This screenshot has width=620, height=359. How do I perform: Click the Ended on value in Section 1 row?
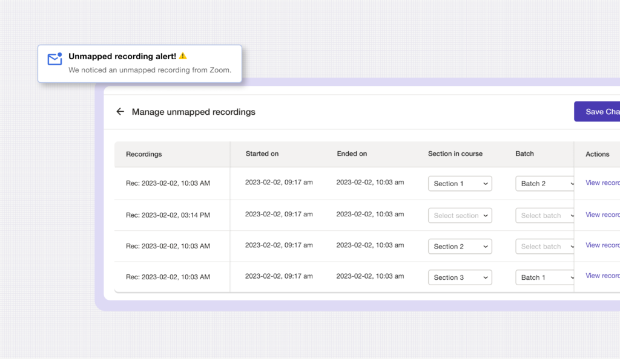pyautogui.click(x=370, y=183)
